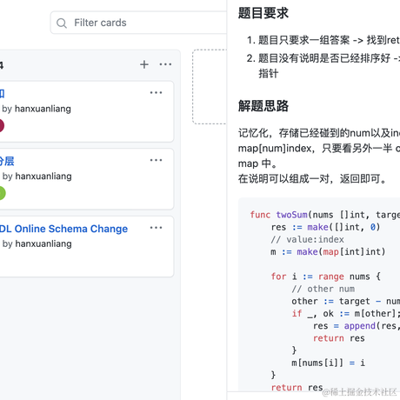
Task: Open the column options ellipsis menu
Action: click(x=165, y=64)
